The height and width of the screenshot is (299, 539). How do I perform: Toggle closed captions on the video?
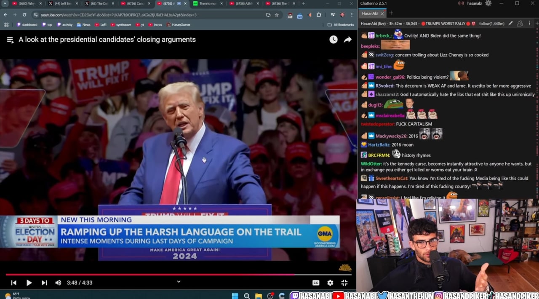pos(316,283)
